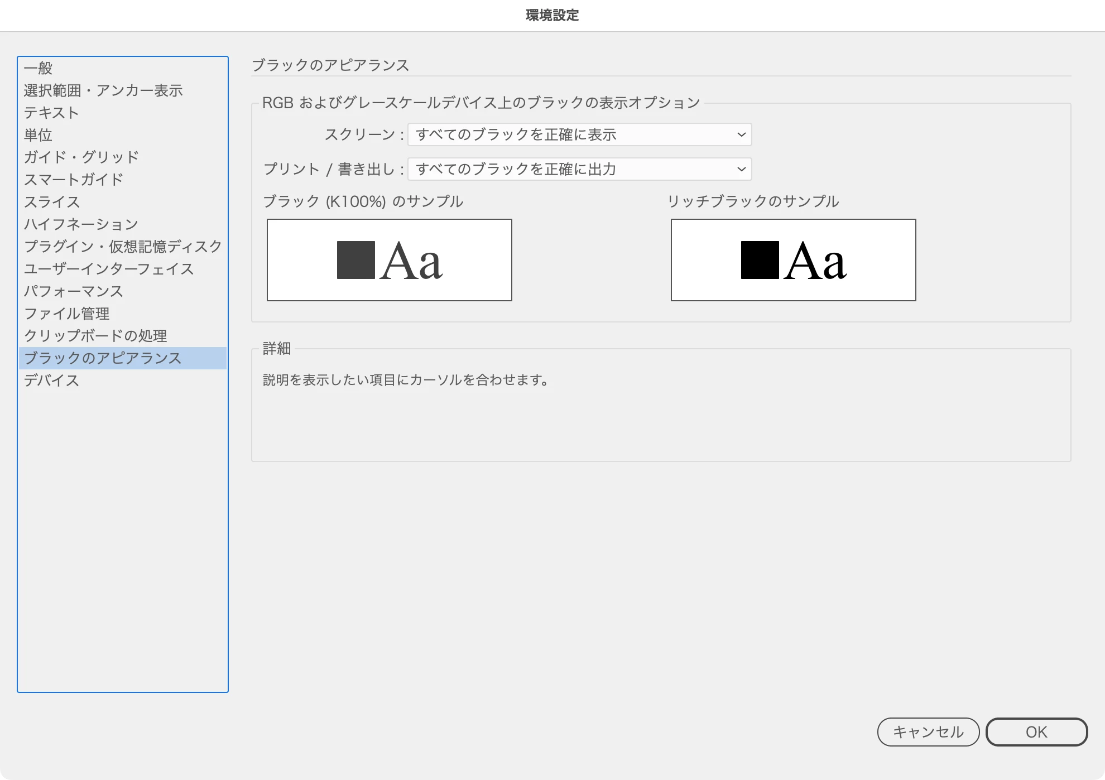Select ファイル管理 in category list

67,314
